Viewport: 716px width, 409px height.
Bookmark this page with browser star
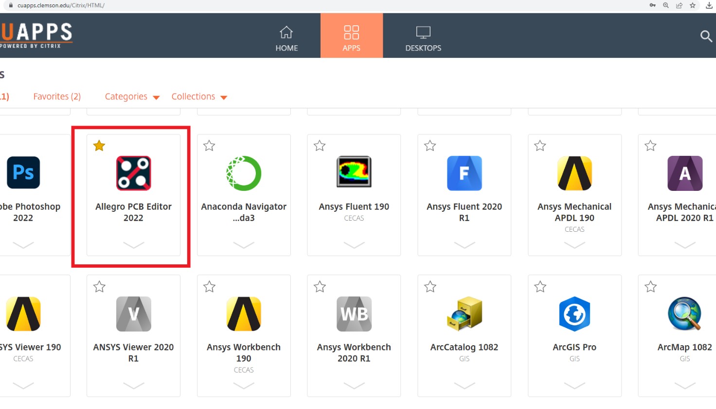[x=693, y=5]
